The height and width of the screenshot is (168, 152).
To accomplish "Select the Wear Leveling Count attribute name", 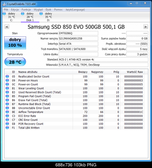I will pos(31,88).
